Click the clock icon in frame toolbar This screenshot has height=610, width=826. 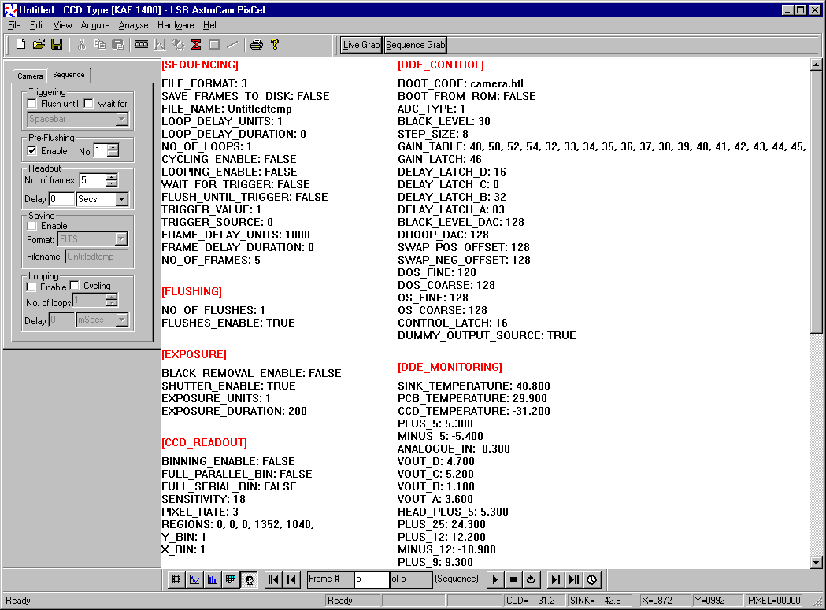(x=592, y=579)
